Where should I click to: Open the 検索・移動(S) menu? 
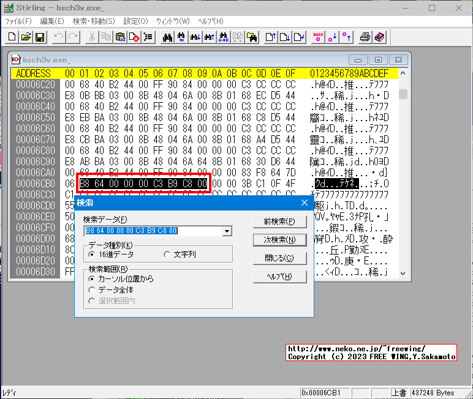tap(94, 21)
